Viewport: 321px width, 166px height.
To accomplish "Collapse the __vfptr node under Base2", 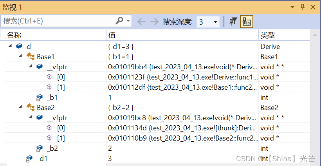I will [x=30, y=117].
